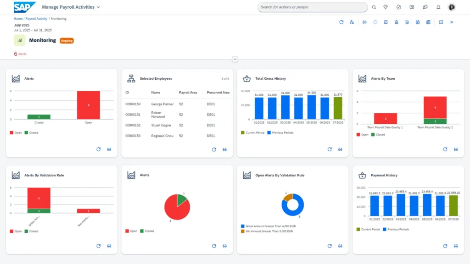Viewport: 470px width, 264px height.
Task: Open details glasses icon on Payment History card
Action: click(456, 246)
